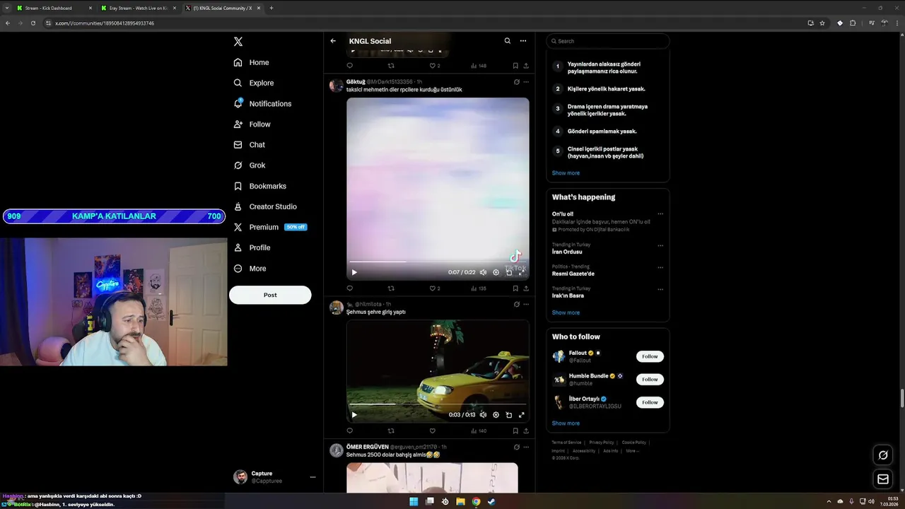Search within KNGL Social community
The height and width of the screenshot is (509, 905).
(507, 41)
